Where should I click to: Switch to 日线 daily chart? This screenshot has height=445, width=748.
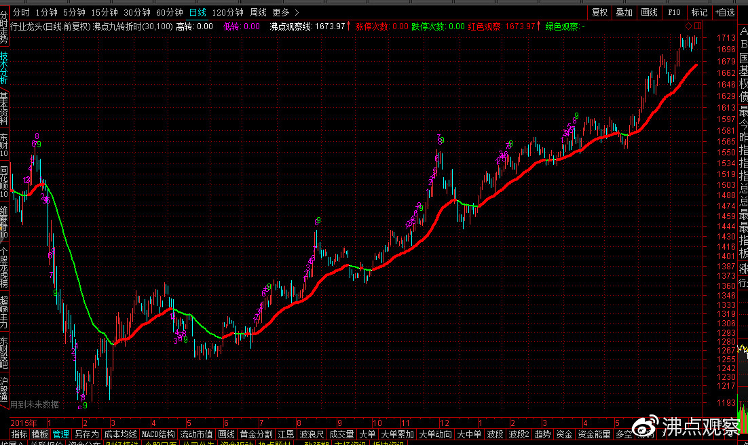(198, 12)
